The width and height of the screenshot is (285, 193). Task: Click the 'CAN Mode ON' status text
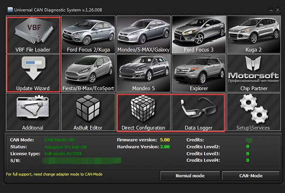pyautogui.click(x=59, y=140)
